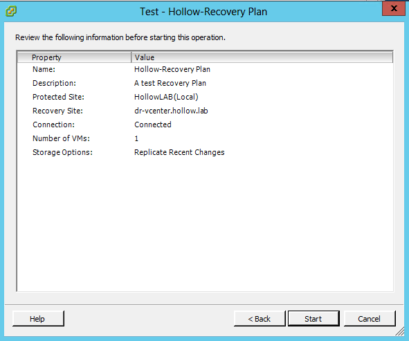The height and width of the screenshot is (341, 409).
Task: Select the 'Name:' property row label
Action: click(x=44, y=69)
